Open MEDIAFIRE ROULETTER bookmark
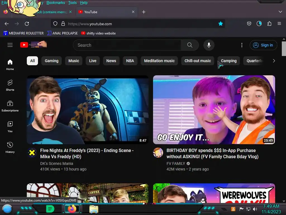This screenshot has width=286, height=215. tap(23, 33)
